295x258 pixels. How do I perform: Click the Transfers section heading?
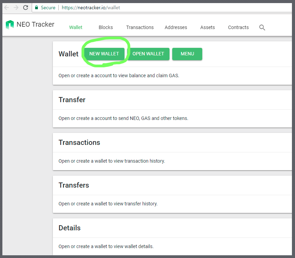[x=74, y=185]
